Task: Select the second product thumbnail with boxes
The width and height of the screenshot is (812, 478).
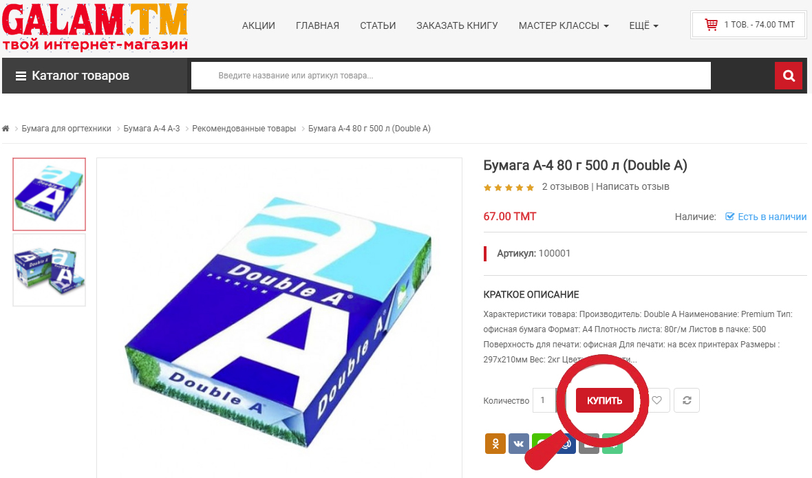Action: (x=49, y=270)
